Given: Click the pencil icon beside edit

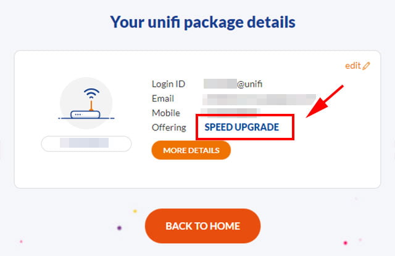Looking at the screenshot, I should pyautogui.click(x=366, y=66).
